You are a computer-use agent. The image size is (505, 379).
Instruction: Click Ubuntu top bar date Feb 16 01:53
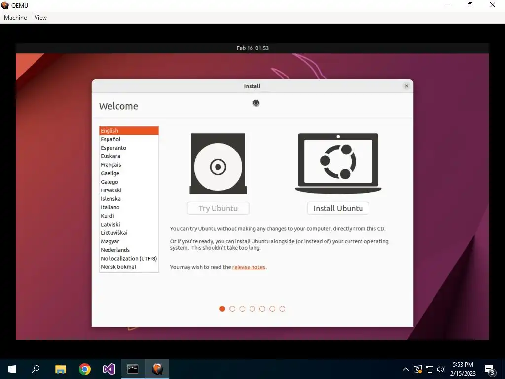click(x=252, y=48)
